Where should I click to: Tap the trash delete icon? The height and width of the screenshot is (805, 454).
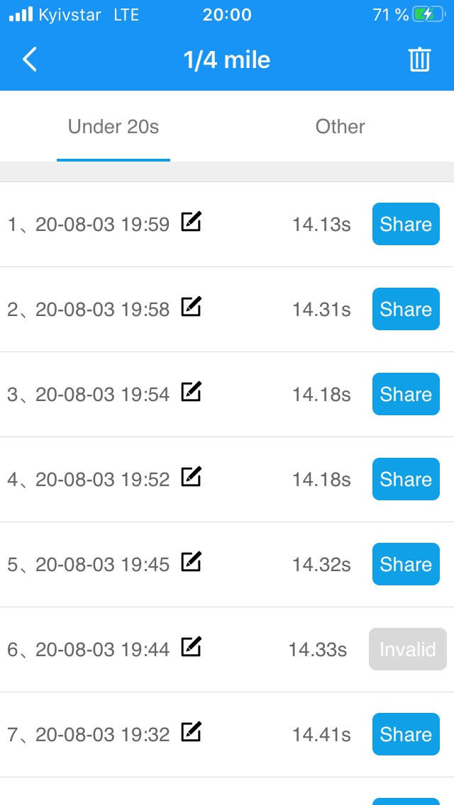(419, 60)
